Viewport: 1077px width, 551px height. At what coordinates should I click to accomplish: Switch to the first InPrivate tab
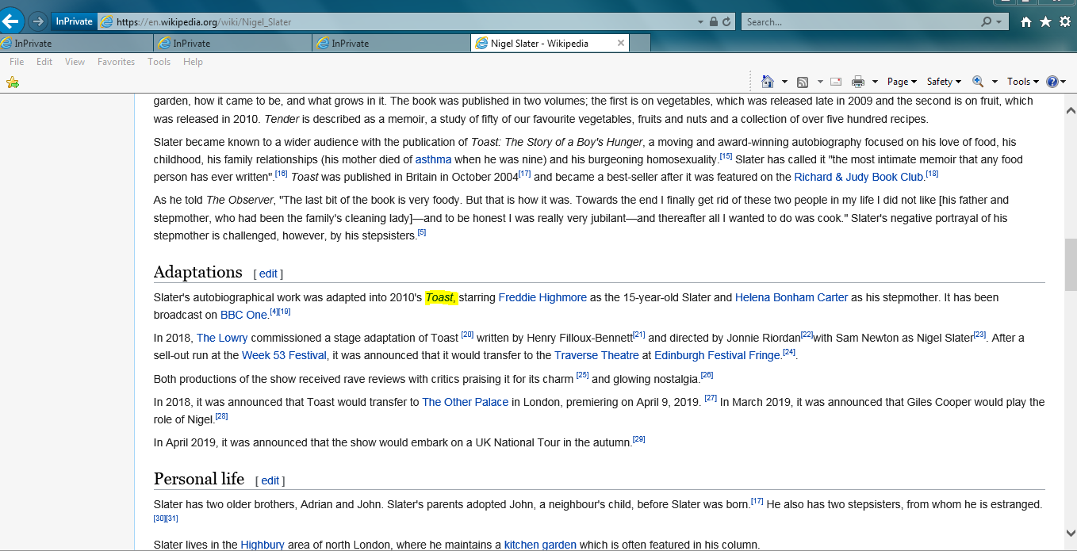[x=77, y=44]
